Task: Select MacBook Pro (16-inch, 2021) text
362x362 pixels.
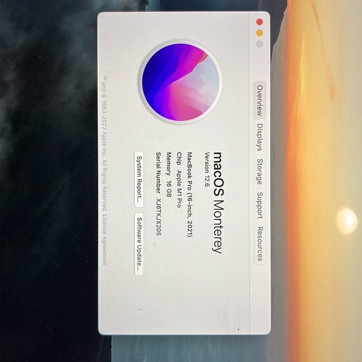Action: click(x=190, y=194)
